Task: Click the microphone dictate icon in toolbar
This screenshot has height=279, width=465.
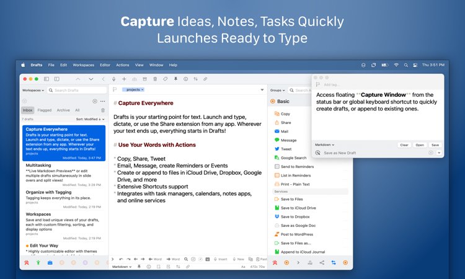Action: [x=113, y=79]
